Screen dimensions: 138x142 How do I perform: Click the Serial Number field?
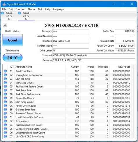point(71,36)
